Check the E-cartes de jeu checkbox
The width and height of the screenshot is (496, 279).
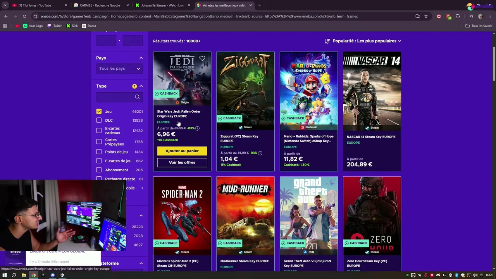[x=99, y=161]
